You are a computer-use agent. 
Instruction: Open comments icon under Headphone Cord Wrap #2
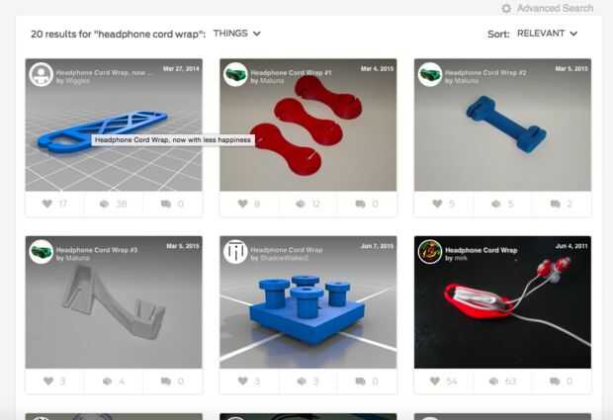tap(555, 204)
